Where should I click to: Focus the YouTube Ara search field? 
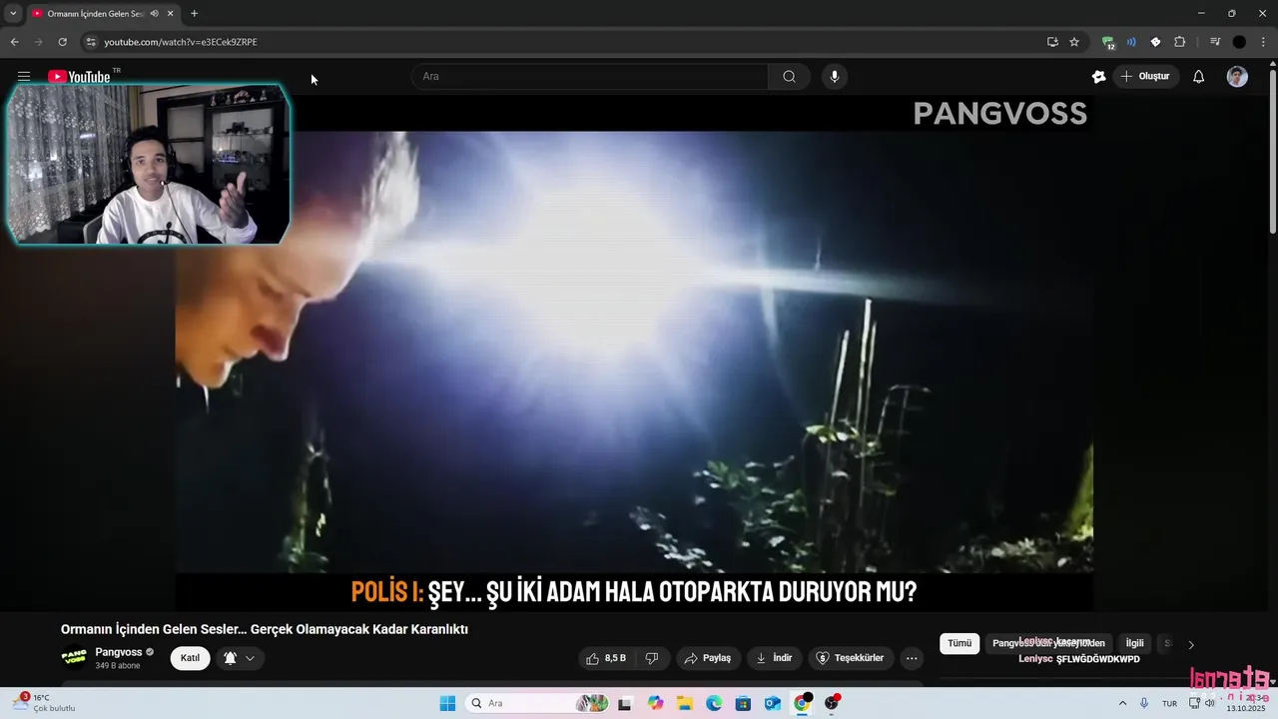point(589,77)
